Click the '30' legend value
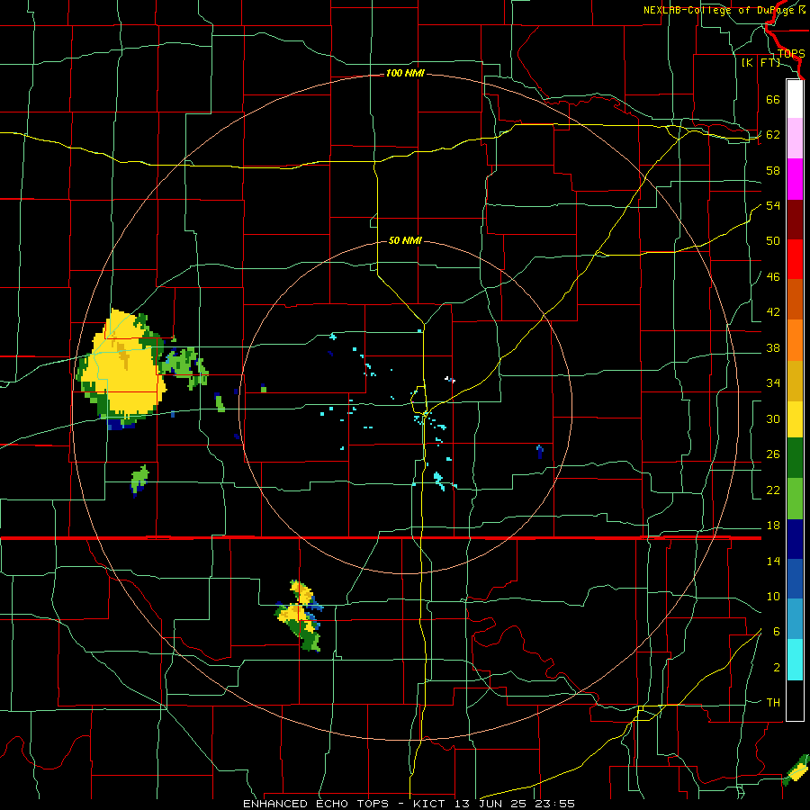Screen dimensions: 810x810 pos(773,418)
